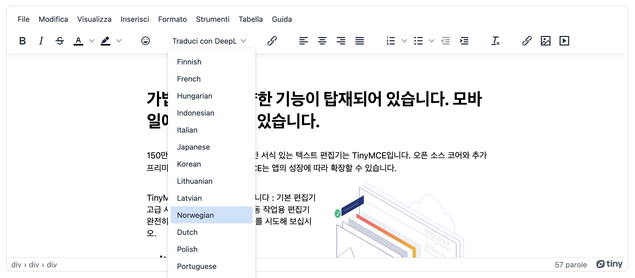The height and width of the screenshot is (278, 635).
Task: Insert a bullet list
Action: [x=418, y=41]
